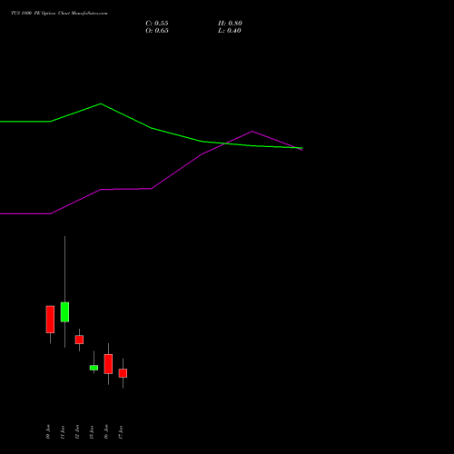Select the close value 'C: 0.55'
This screenshot has width=454, height=454.
click(157, 24)
